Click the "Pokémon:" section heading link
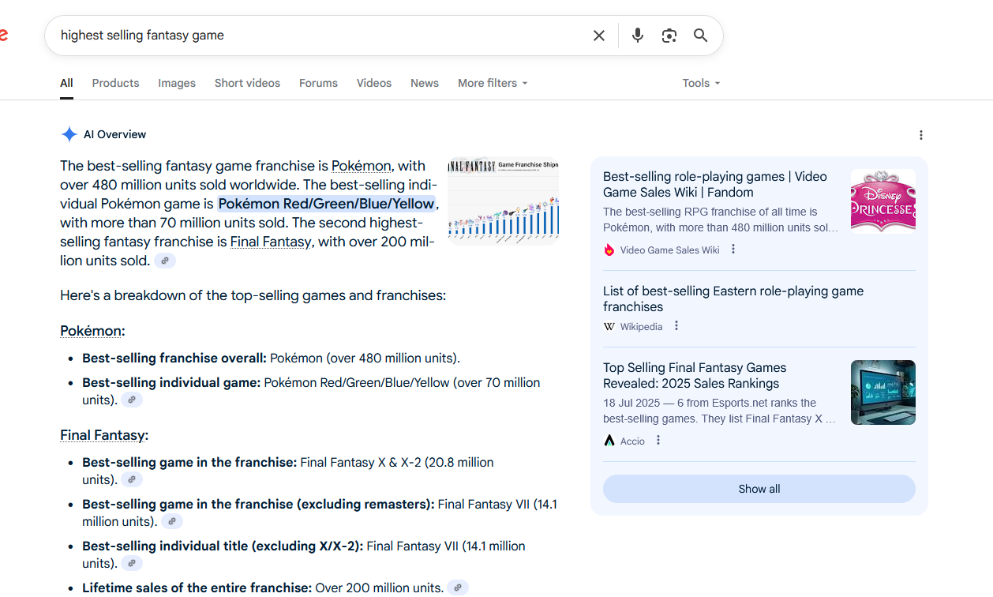993x597 pixels. (92, 331)
